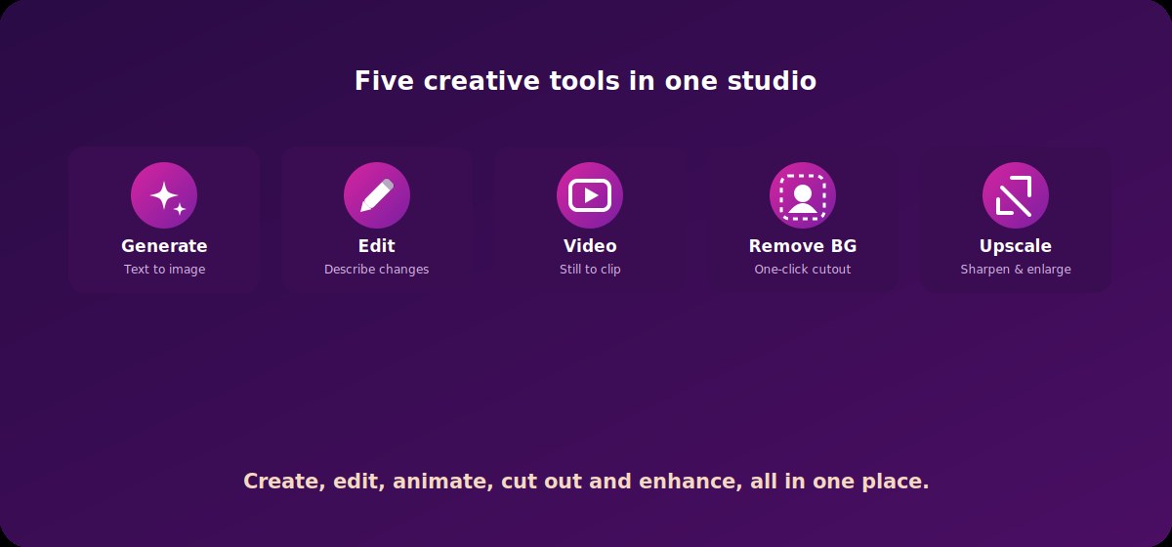This screenshot has width=1172, height=547.
Task: Click the Generate label
Action: point(164,246)
